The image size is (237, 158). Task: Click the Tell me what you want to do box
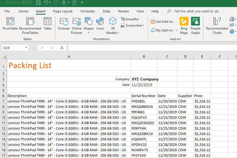196,11
